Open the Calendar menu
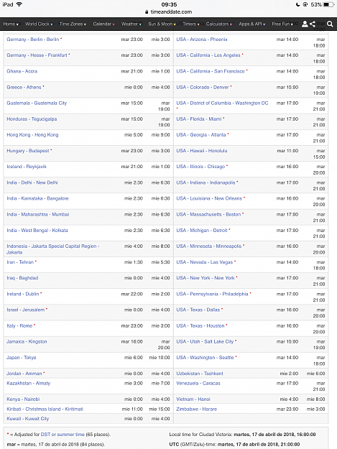The image size is (337, 449). (103, 24)
